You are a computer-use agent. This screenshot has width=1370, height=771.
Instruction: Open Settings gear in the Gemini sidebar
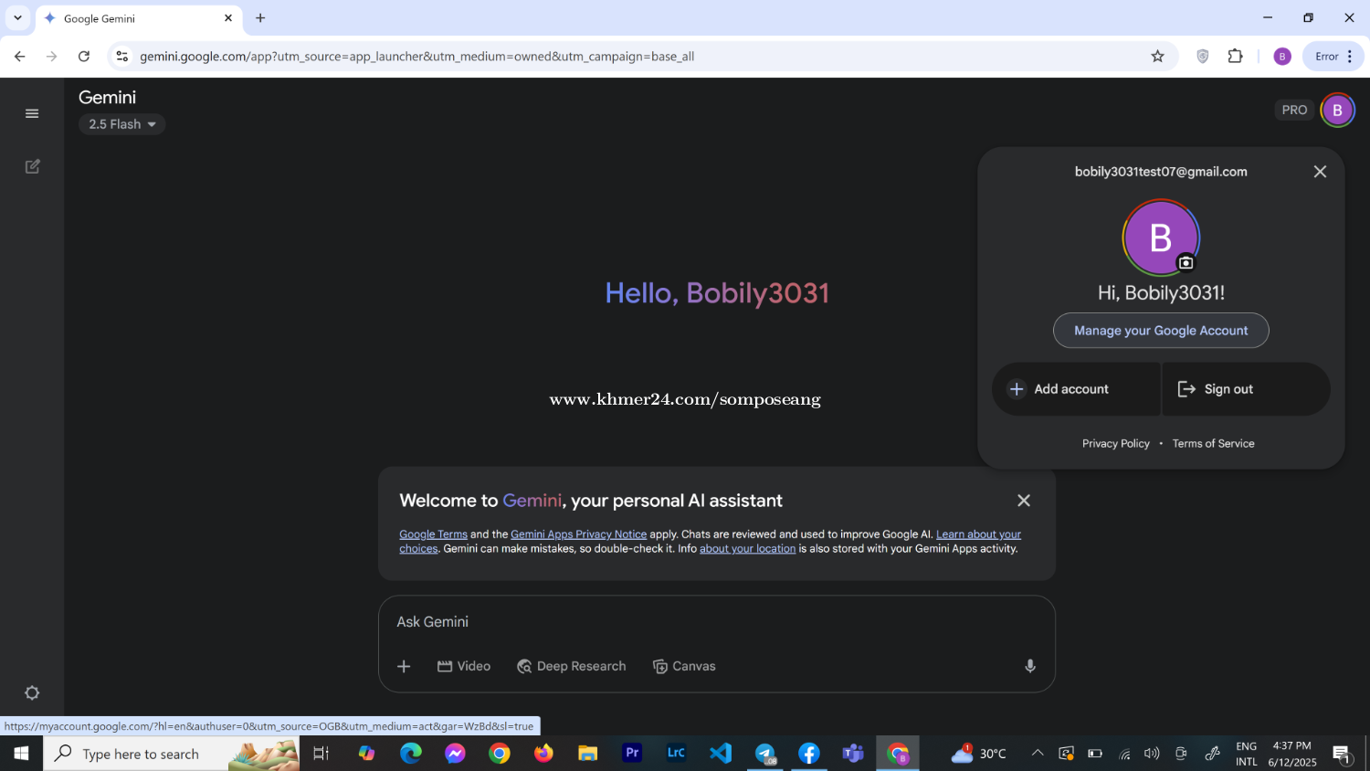coord(32,692)
